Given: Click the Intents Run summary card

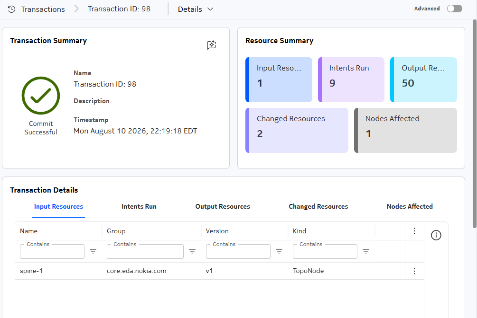Looking at the screenshot, I should pyautogui.click(x=351, y=80).
